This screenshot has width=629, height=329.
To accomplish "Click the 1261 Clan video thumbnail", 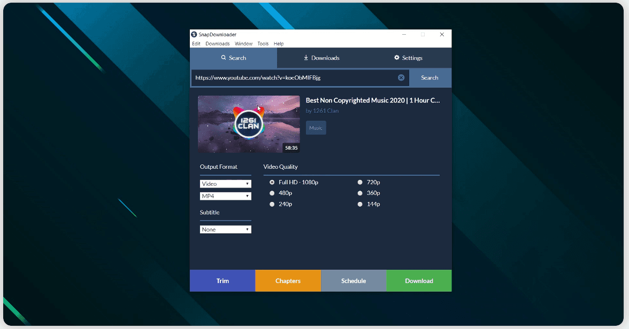I will point(249,124).
